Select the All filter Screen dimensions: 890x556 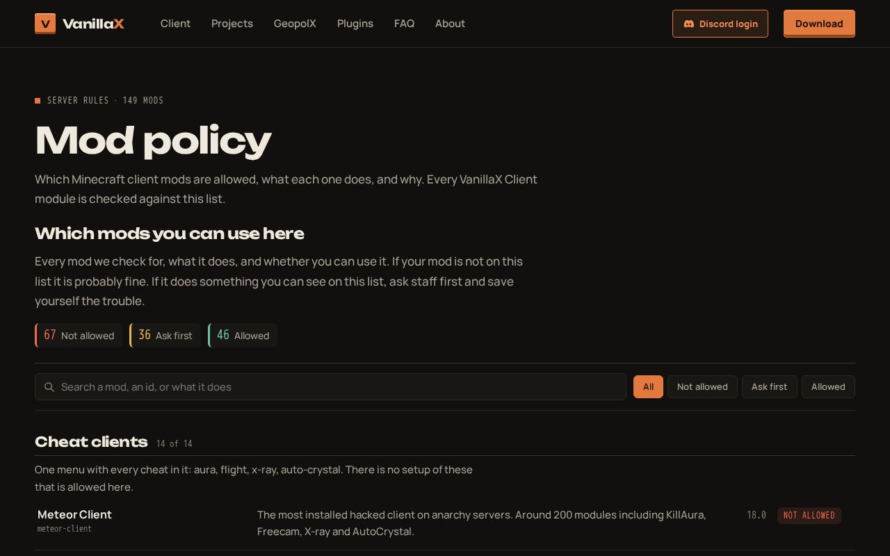click(x=648, y=387)
